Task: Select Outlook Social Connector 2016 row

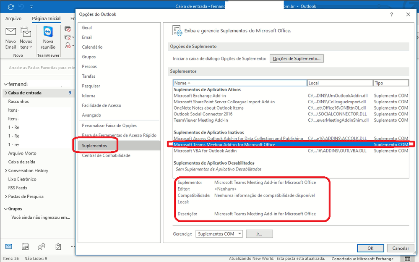Action: click(291, 114)
